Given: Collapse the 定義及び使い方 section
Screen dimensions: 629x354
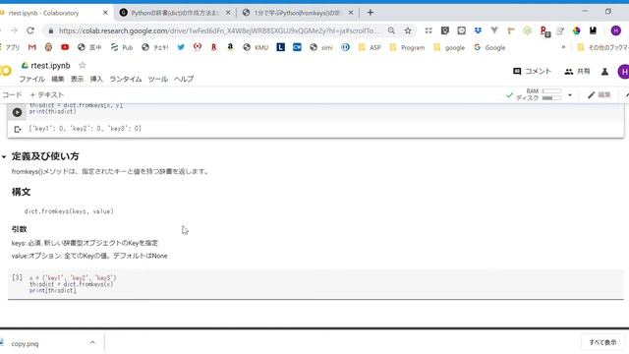Looking at the screenshot, I should point(4,157).
